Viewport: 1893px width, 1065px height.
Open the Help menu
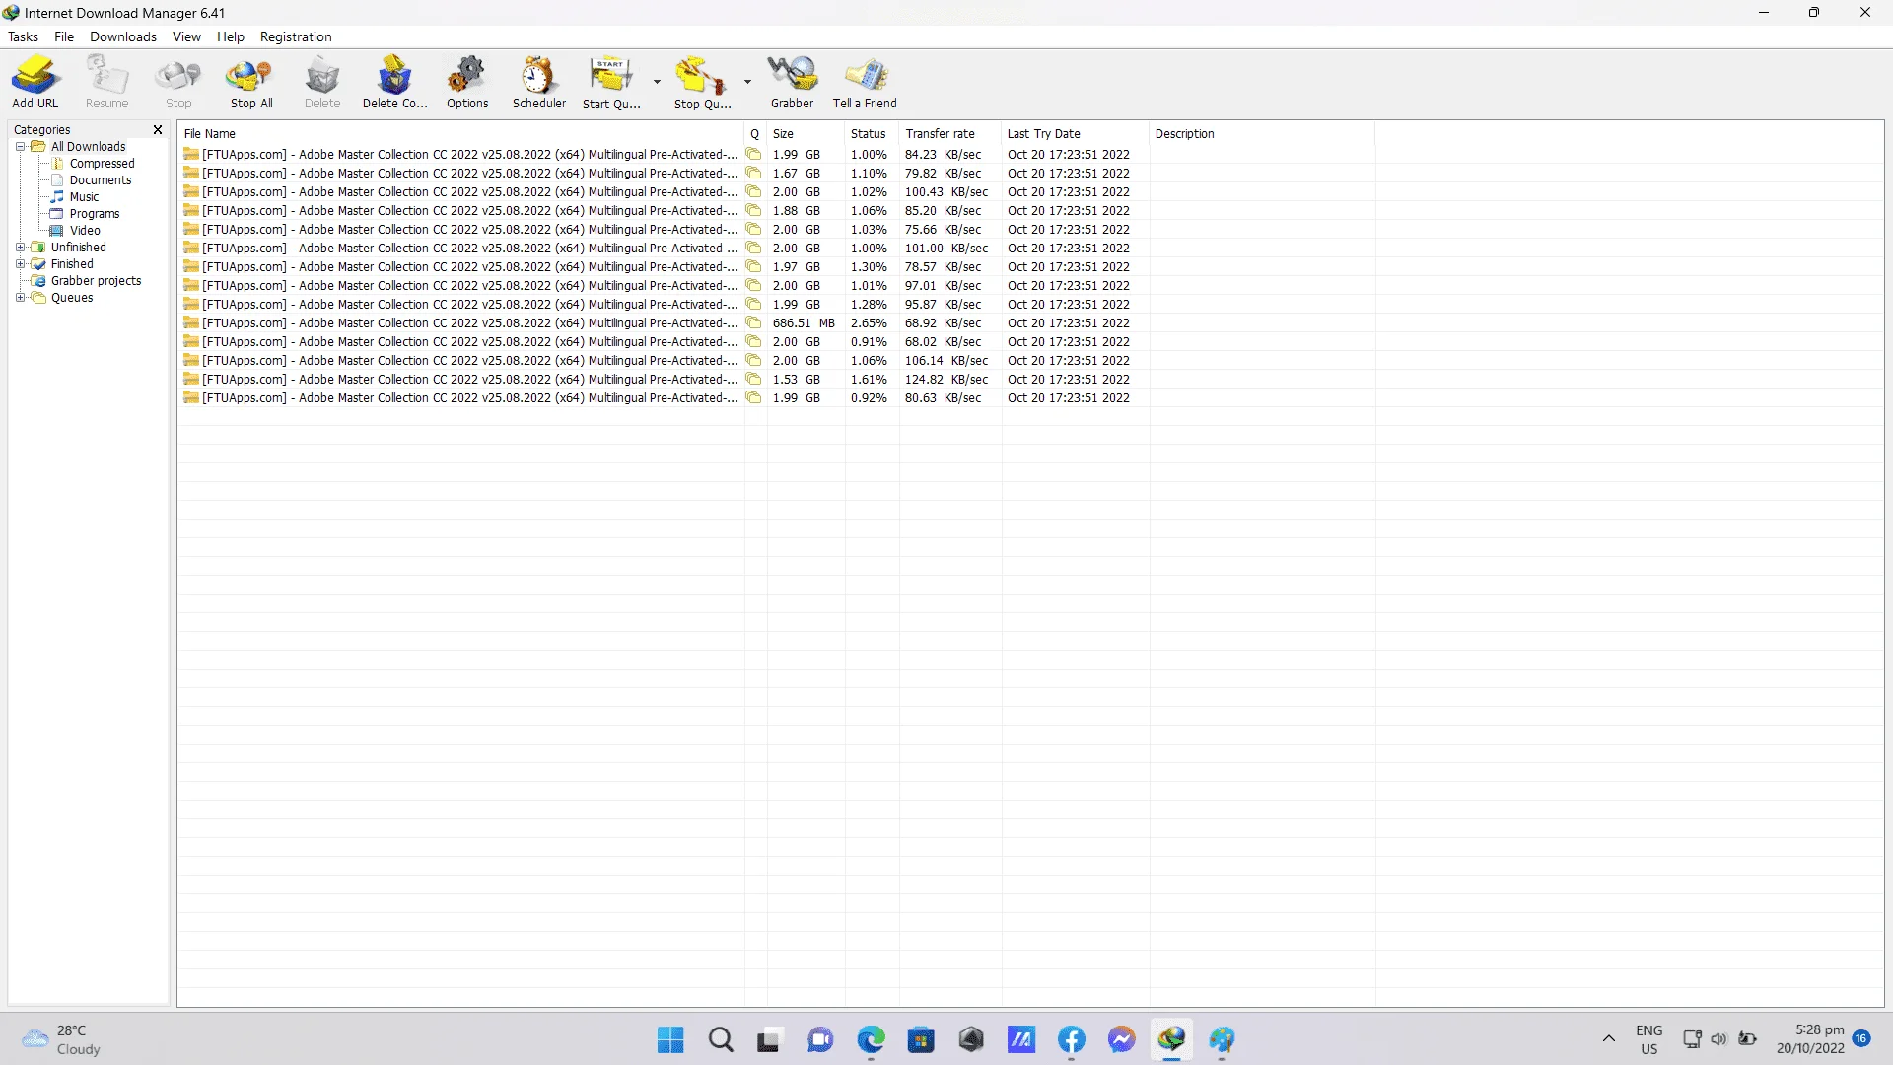pyautogui.click(x=231, y=36)
